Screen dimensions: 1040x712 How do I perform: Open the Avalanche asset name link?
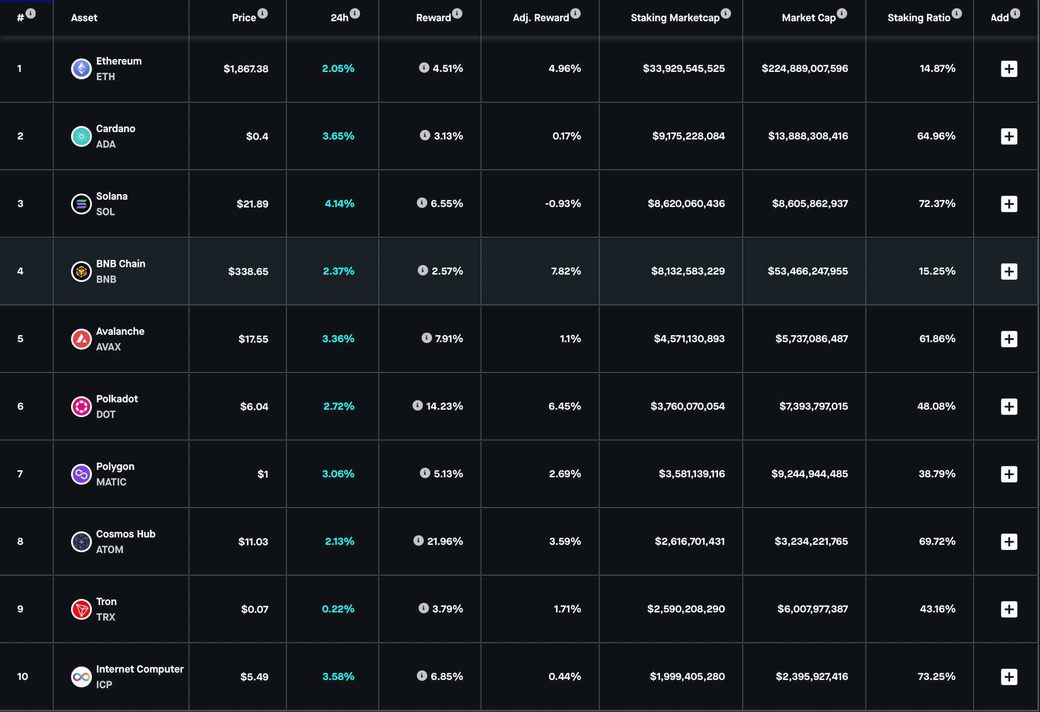(120, 331)
